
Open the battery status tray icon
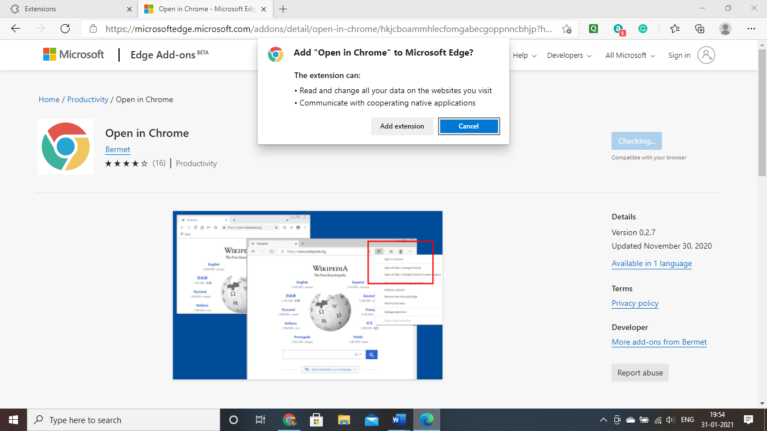coord(643,420)
